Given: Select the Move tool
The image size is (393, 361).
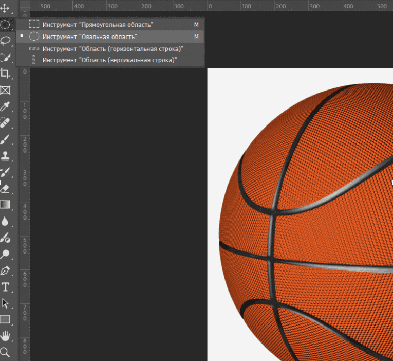Looking at the screenshot, I should coord(5,9).
